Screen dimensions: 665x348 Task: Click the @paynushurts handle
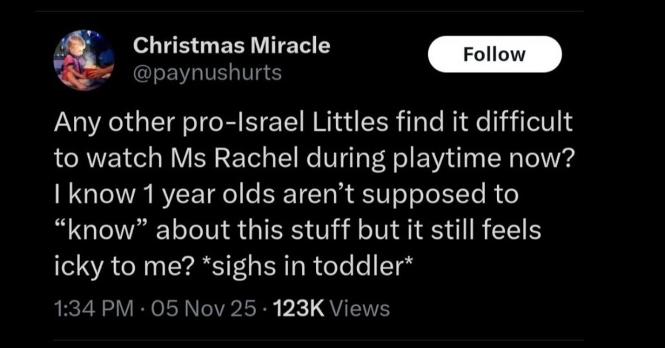click(x=207, y=73)
